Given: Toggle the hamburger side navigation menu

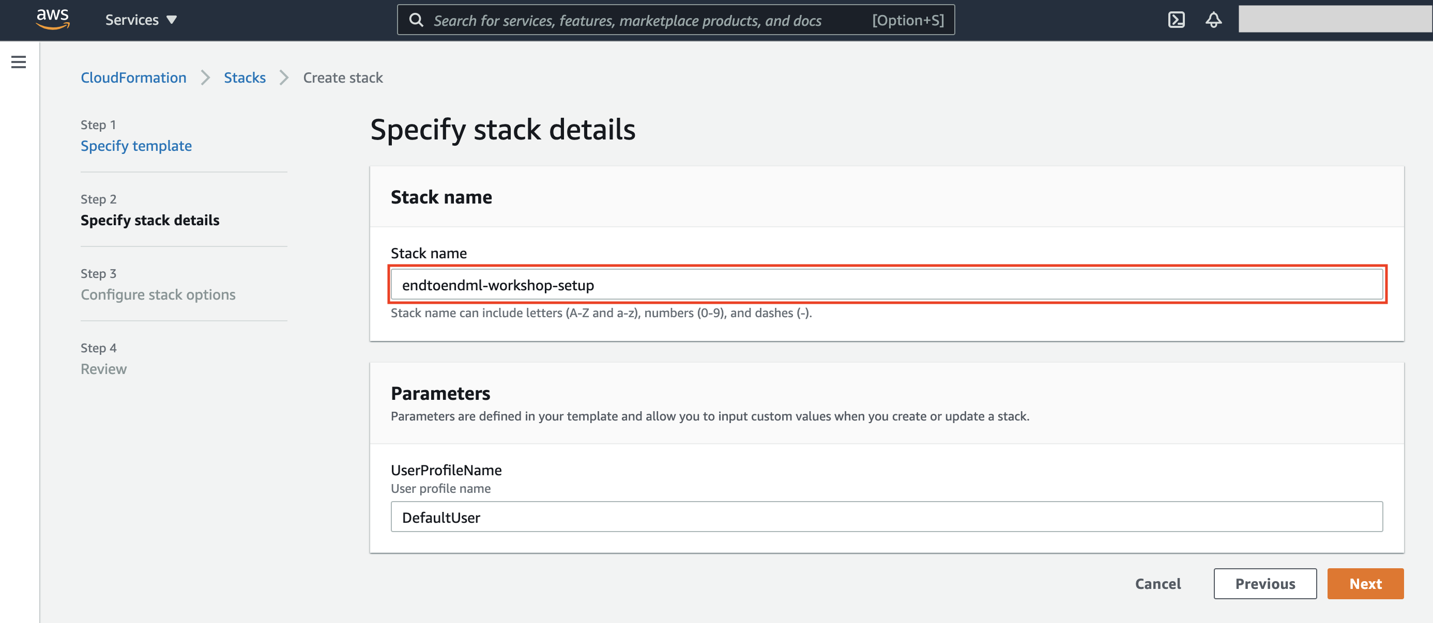Looking at the screenshot, I should (19, 61).
